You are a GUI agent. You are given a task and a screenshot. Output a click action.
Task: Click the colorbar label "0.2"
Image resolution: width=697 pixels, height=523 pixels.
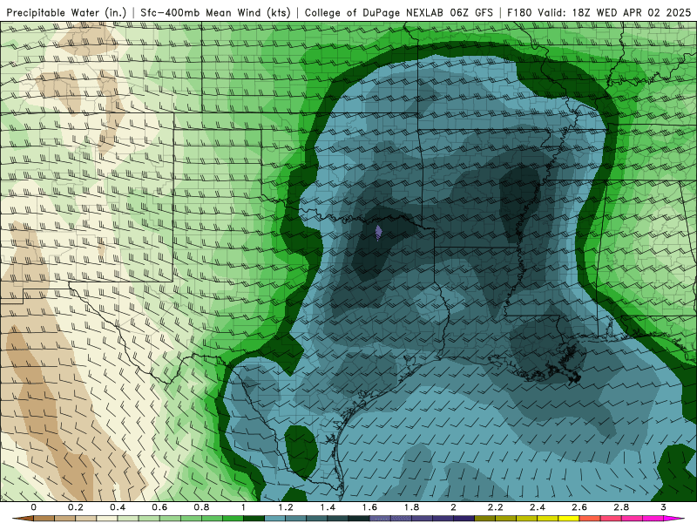(x=76, y=507)
